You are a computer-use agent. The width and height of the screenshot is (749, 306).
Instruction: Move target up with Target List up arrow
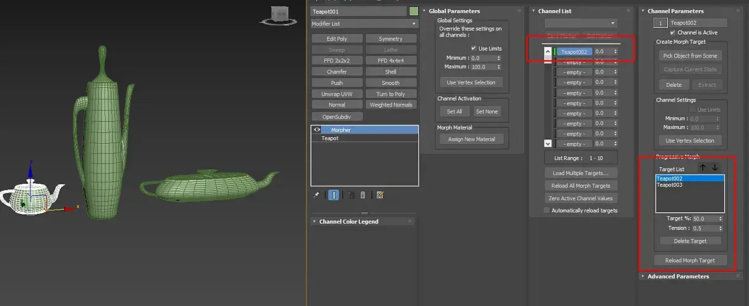[703, 168]
